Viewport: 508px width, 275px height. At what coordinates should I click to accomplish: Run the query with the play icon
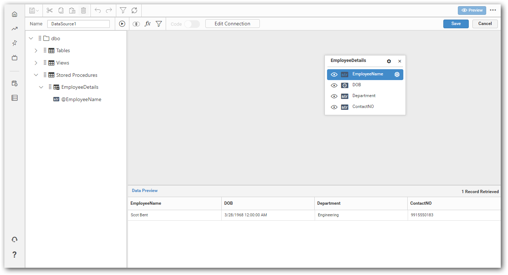[x=122, y=24]
